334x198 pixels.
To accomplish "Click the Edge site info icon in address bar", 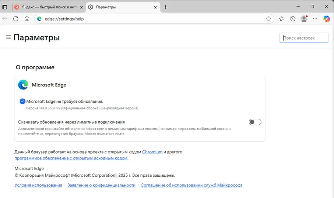I will pyautogui.click(x=39, y=19).
